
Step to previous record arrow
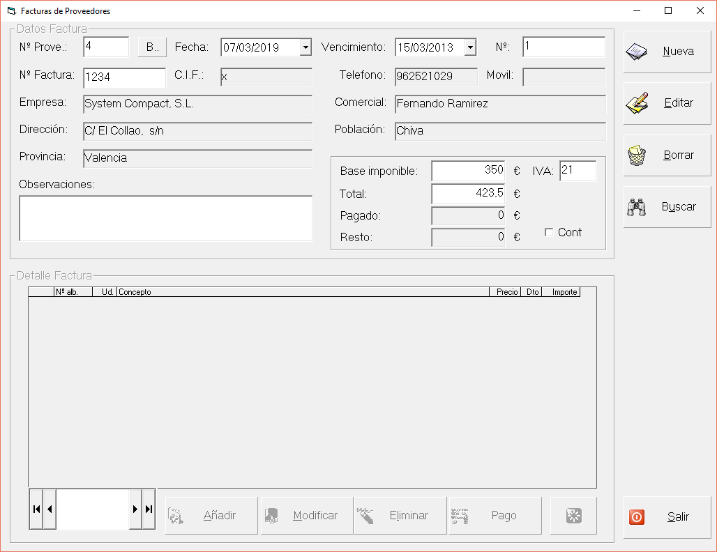click(50, 509)
